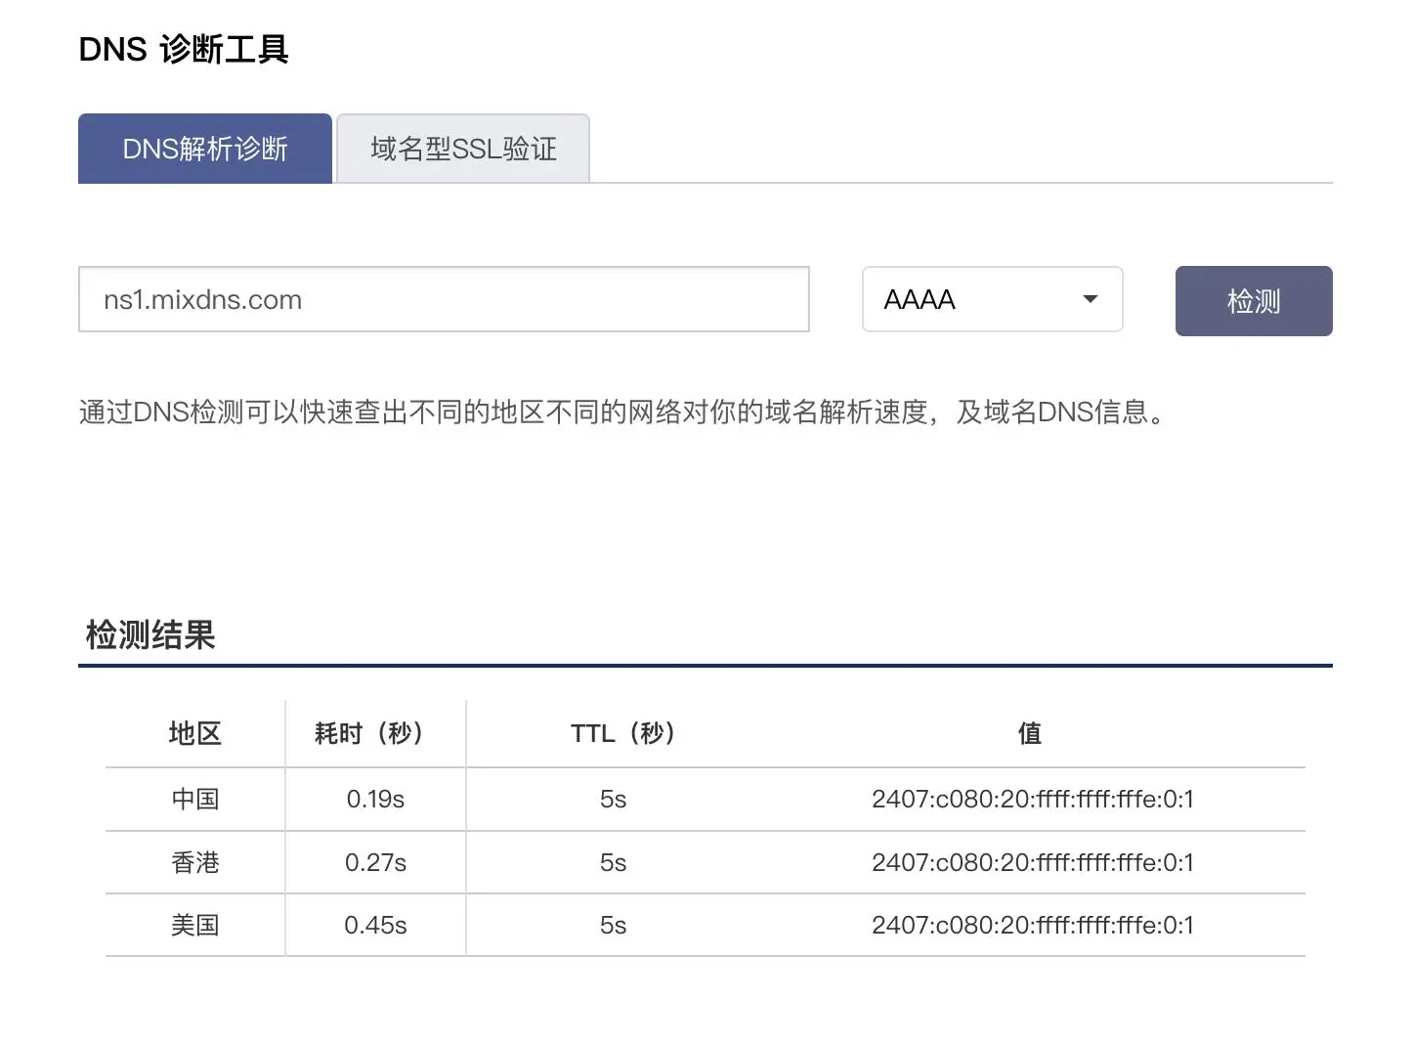The height and width of the screenshot is (1044, 1413).
Task: Click the 0.19s elapsed time value
Action: click(375, 799)
